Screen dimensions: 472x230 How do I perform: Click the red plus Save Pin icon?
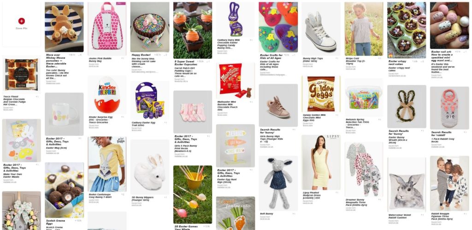21,21
